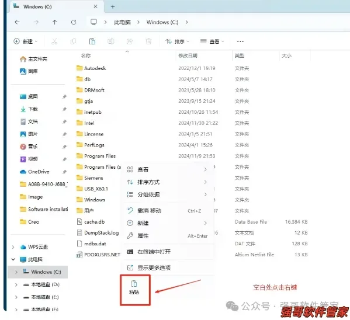Image resolution: width=350 pixels, height=320 pixels.
Task: Open 分组依据 submenu in context menu
Action: (x=167, y=194)
